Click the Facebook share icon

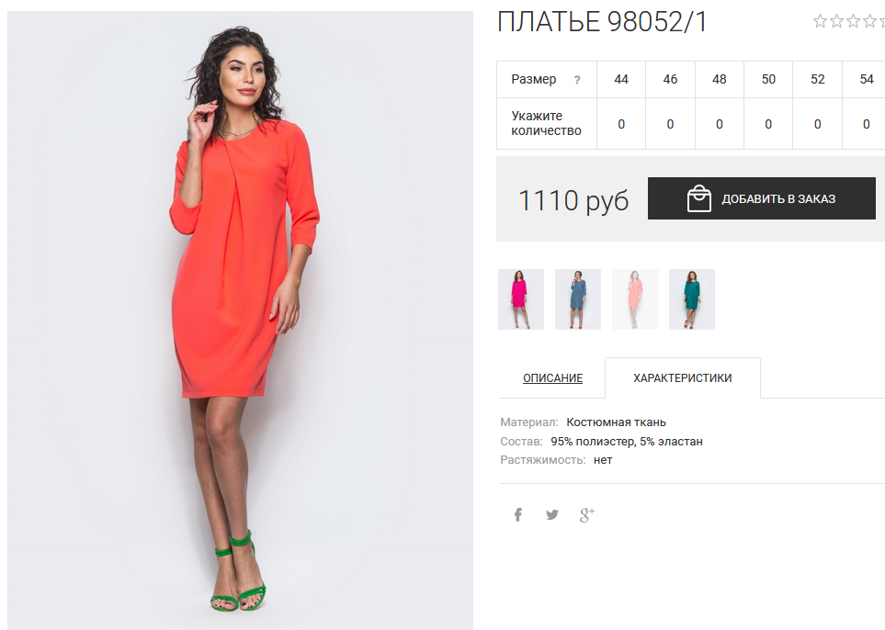pyautogui.click(x=517, y=514)
